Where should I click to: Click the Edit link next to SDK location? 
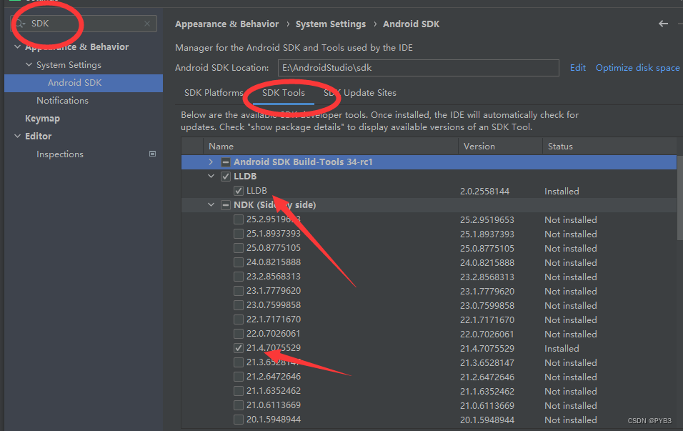[x=577, y=67]
